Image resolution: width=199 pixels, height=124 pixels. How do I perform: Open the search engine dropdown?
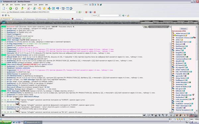[119, 16]
